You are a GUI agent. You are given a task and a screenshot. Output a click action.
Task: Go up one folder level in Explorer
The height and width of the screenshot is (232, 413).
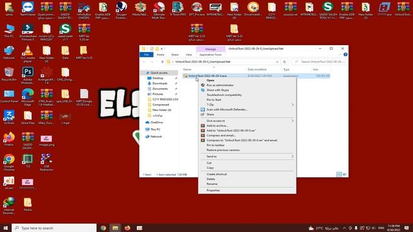162,62
